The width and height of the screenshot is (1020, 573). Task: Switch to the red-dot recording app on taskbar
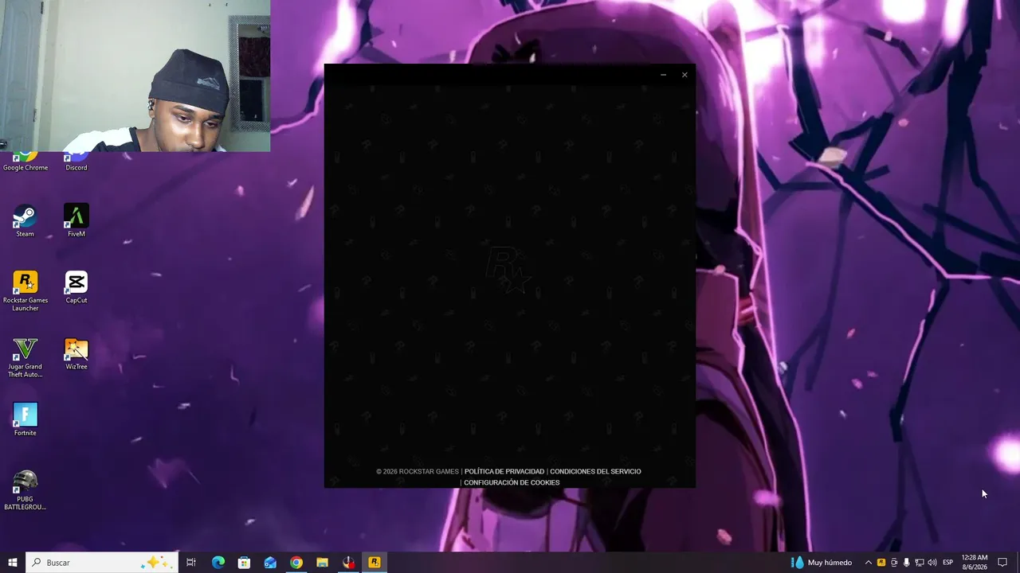point(348,563)
